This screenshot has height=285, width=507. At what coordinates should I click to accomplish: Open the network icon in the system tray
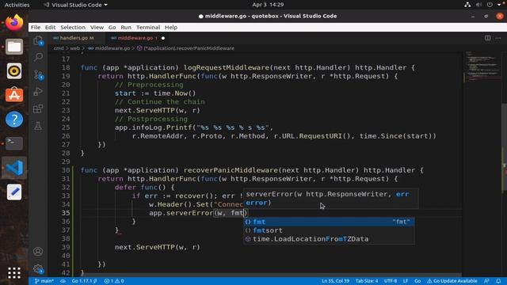[467, 5]
